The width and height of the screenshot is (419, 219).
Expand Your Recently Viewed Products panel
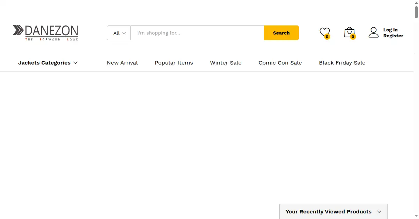(333, 211)
